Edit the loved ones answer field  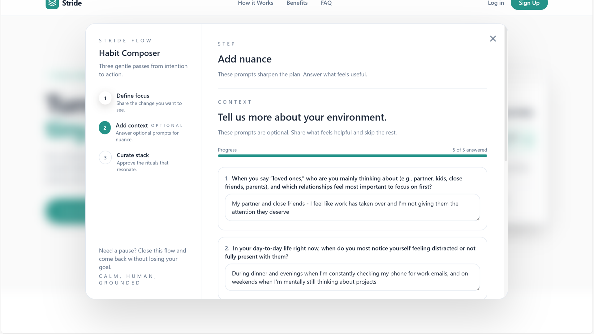click(x=352, y=208)
